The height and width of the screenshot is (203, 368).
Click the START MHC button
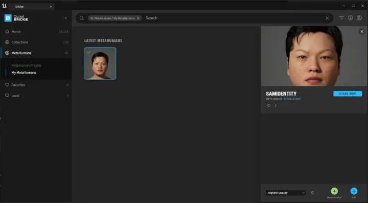click(x=348, y=94)
